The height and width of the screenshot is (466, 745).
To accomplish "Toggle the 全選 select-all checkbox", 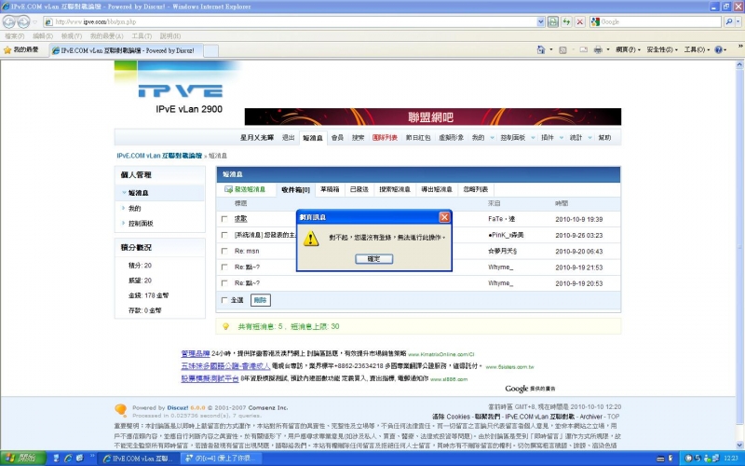I will (x=224, y=300).
